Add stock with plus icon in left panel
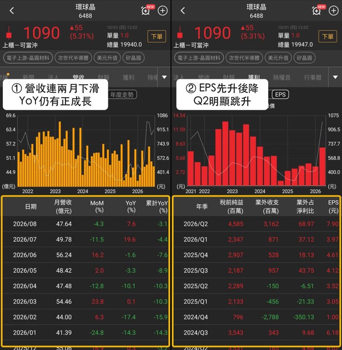This screenshot has height=350, width=342. 163,11
